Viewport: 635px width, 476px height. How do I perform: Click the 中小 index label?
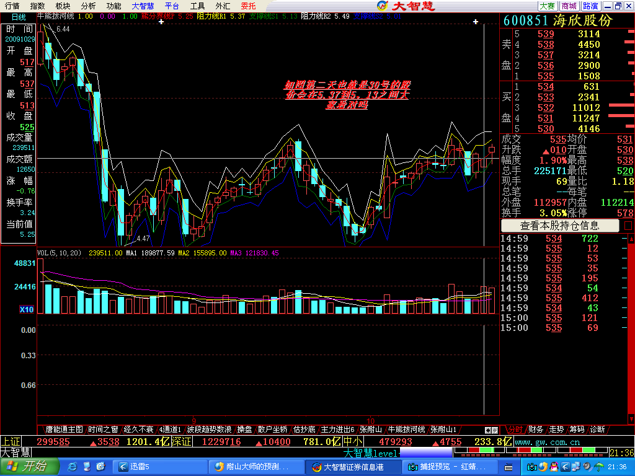353,441
